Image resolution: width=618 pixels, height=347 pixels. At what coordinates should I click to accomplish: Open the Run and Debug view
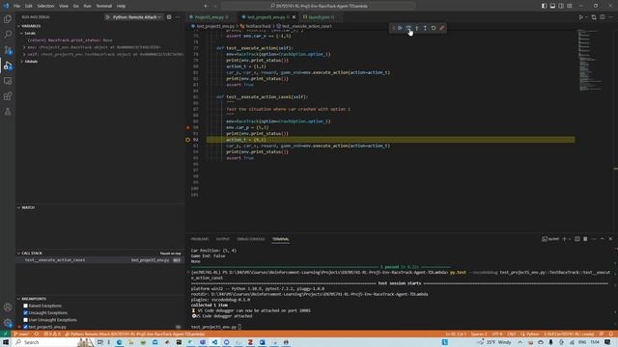(x=8, y=66)
